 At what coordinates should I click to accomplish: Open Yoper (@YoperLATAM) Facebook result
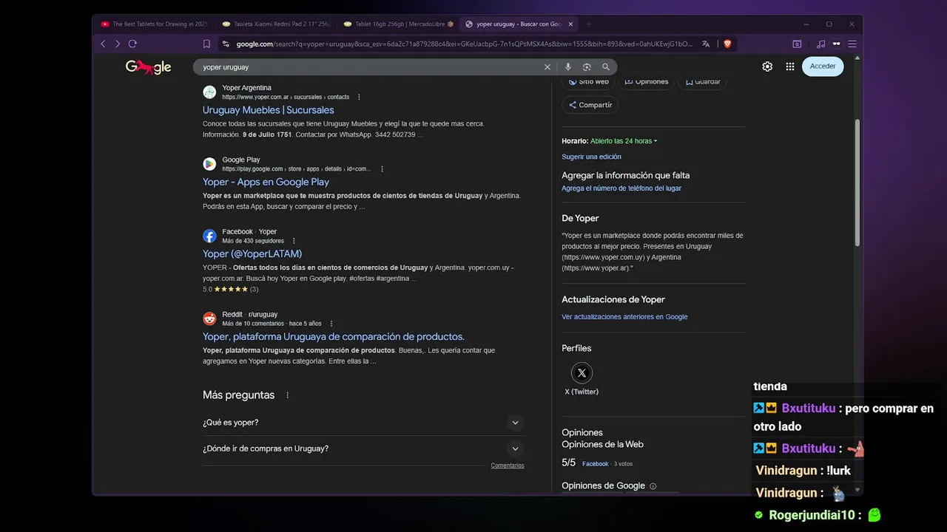click(x=252, y=253)
